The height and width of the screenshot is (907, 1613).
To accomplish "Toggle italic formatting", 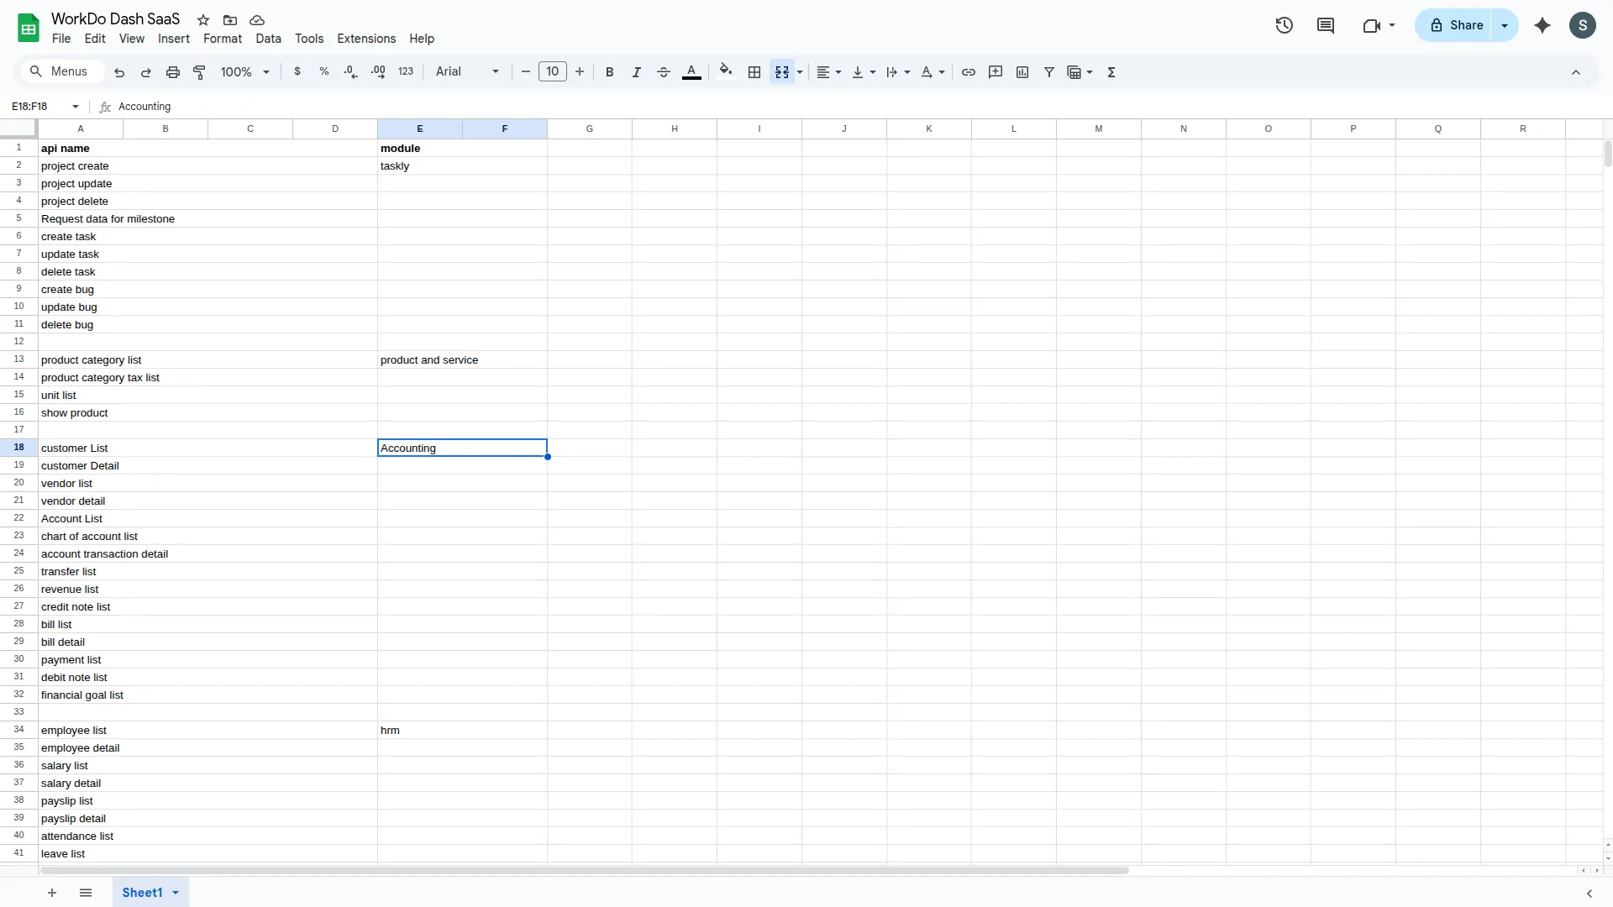I will (x=636, y=72).
